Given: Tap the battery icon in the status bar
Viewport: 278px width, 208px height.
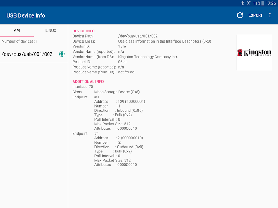Looking at the screenshot, I should pos(262,3).
